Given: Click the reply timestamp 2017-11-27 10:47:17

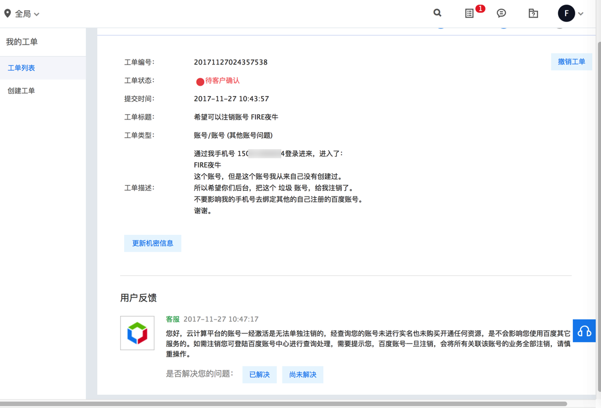Looking at the screenshot, I should pyautogui.click(x=221, y=319).
